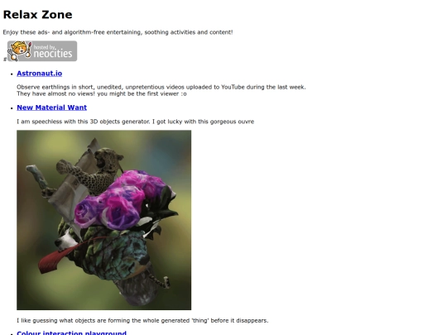Click the Relax Zone heading
The image size is (447, 335).
point(37,15)
